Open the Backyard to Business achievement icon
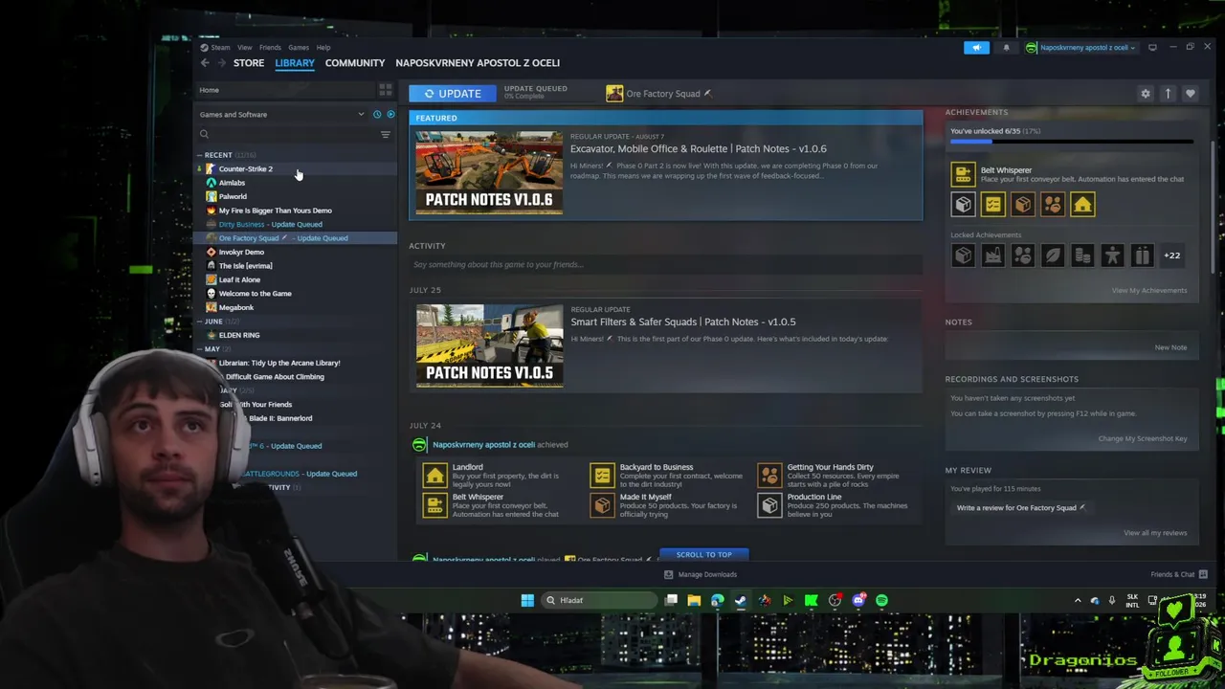The height and width of the screenshot is (689, 1225). click(602, 475)
